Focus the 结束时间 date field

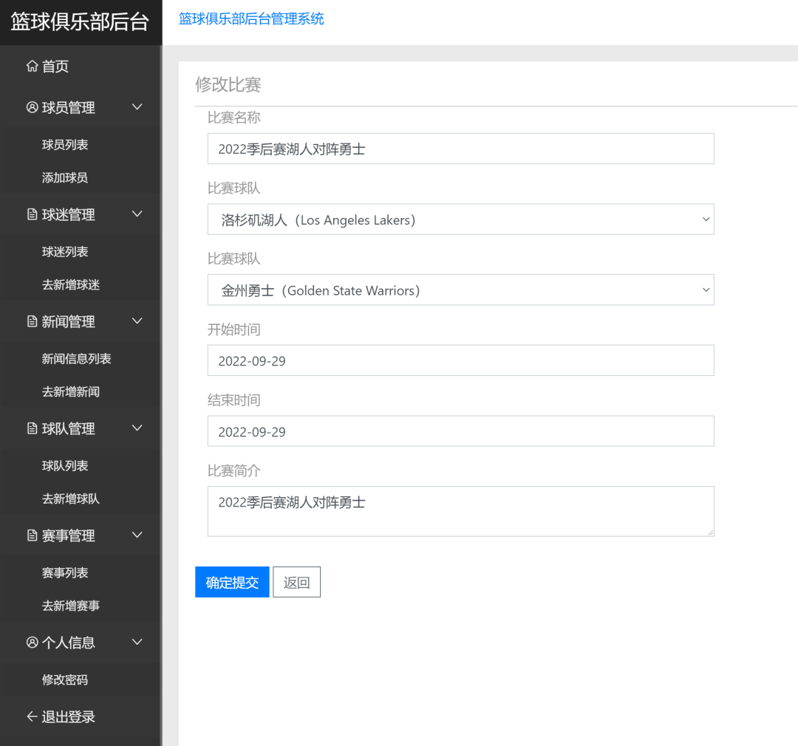pos(460,431)
